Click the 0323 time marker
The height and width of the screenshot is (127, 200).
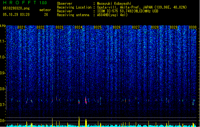pos(59,27)
